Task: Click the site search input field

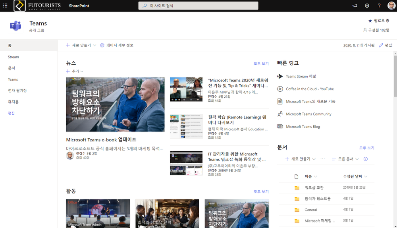Action: [x=198, y=6]
